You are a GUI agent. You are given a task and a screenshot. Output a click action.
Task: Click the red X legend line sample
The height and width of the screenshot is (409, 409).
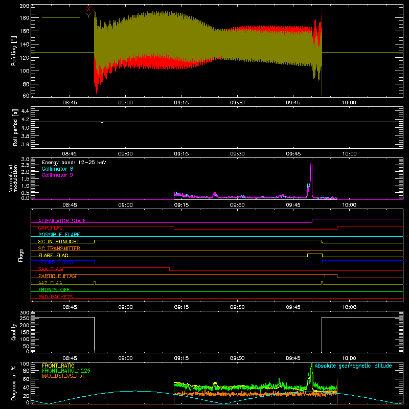[61, 11]
